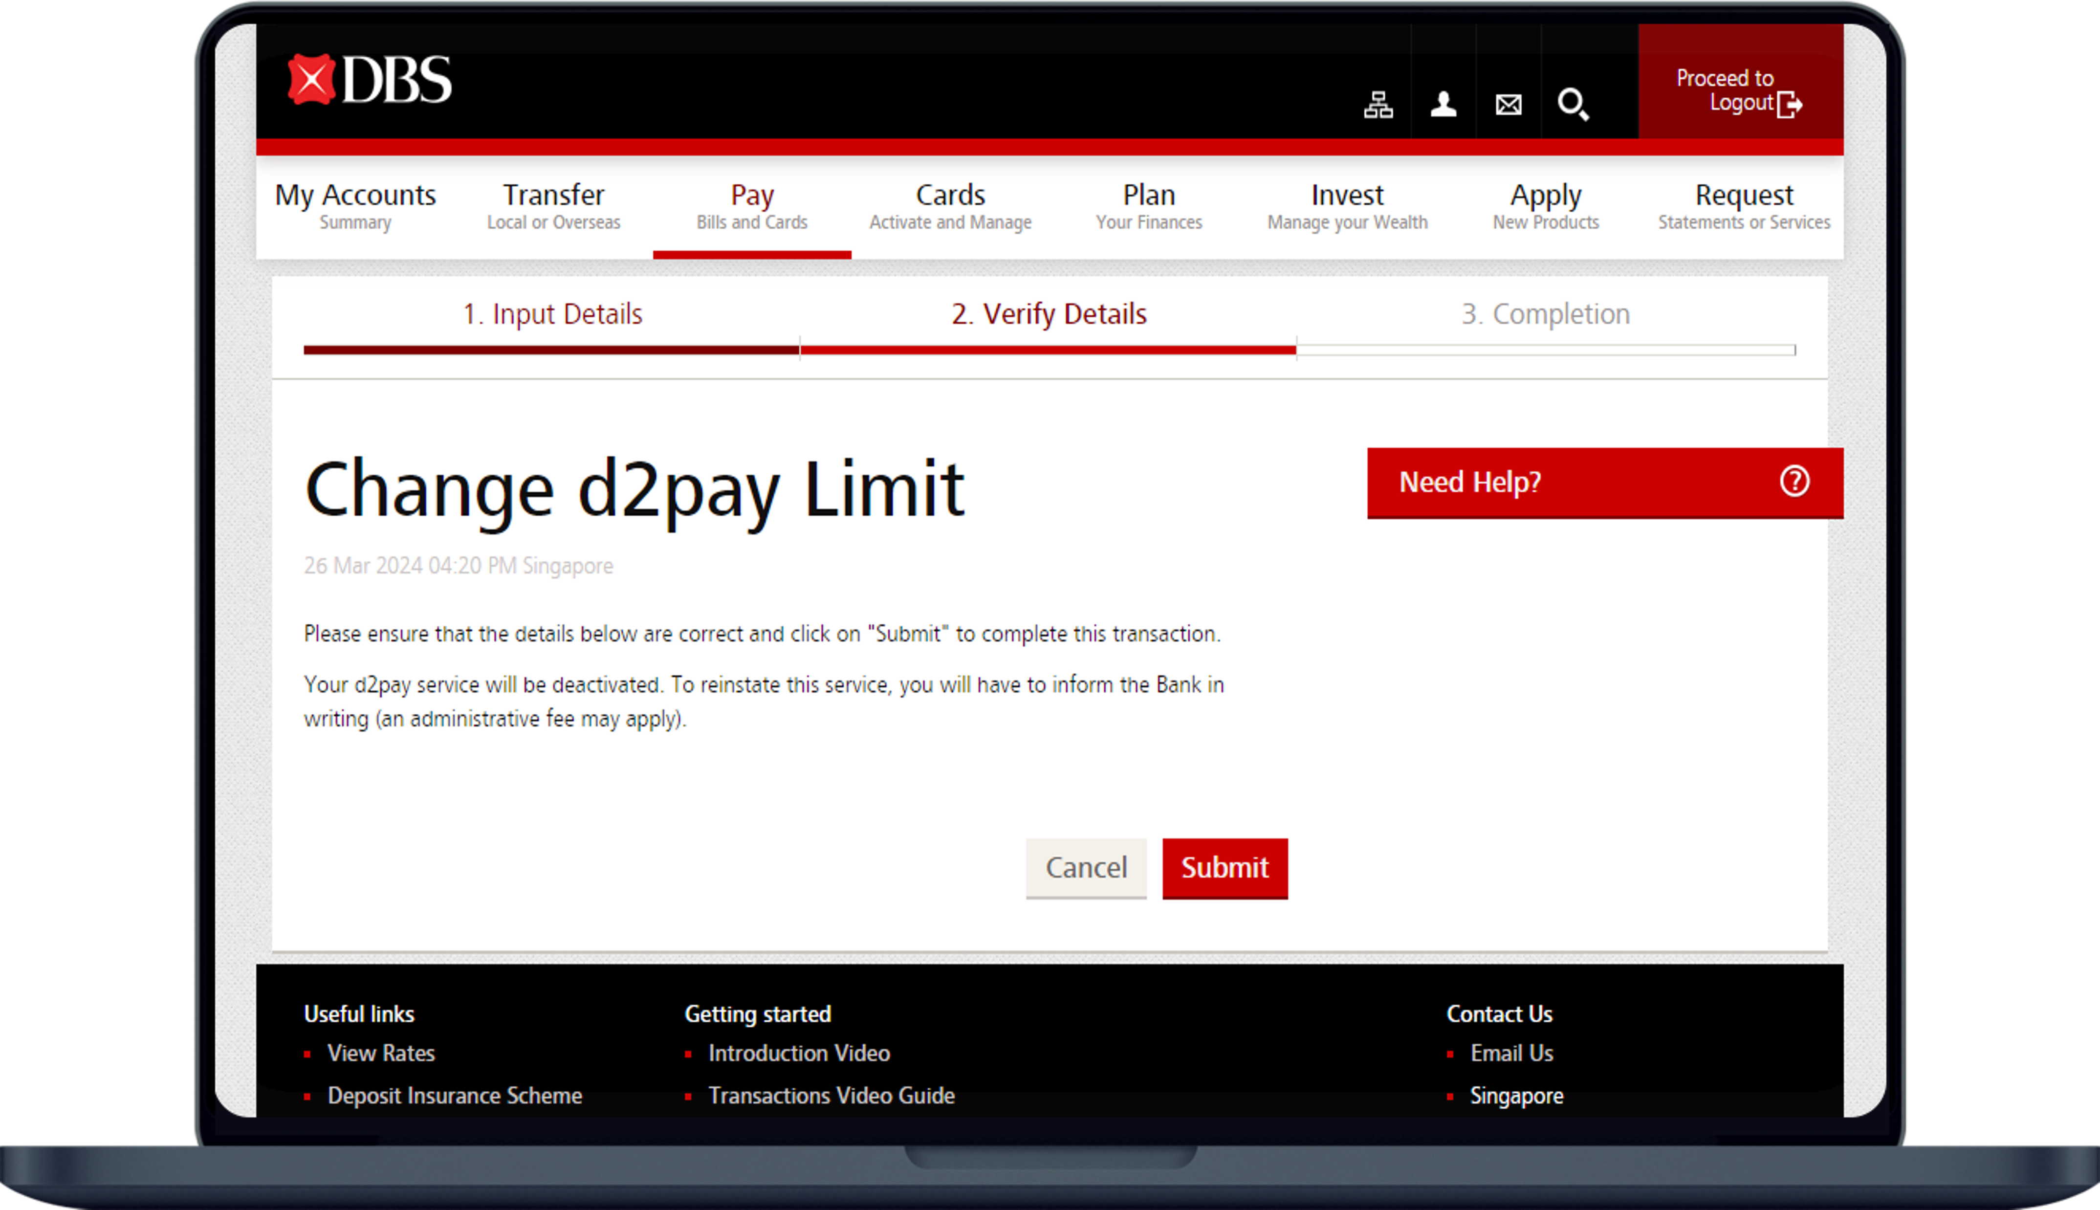Select the 3. Completion step

pos(1546,314)
